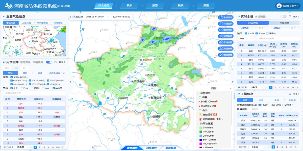Click the search icon in 工情信息 panel
303x151 pixels.
click(x=290, y=94)
